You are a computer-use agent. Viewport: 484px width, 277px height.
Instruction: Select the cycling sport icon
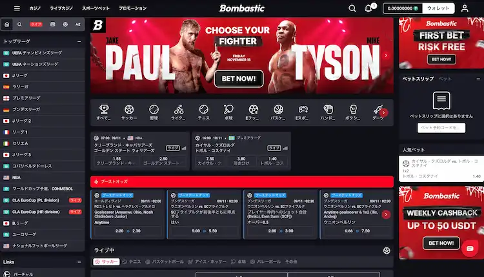178,112
